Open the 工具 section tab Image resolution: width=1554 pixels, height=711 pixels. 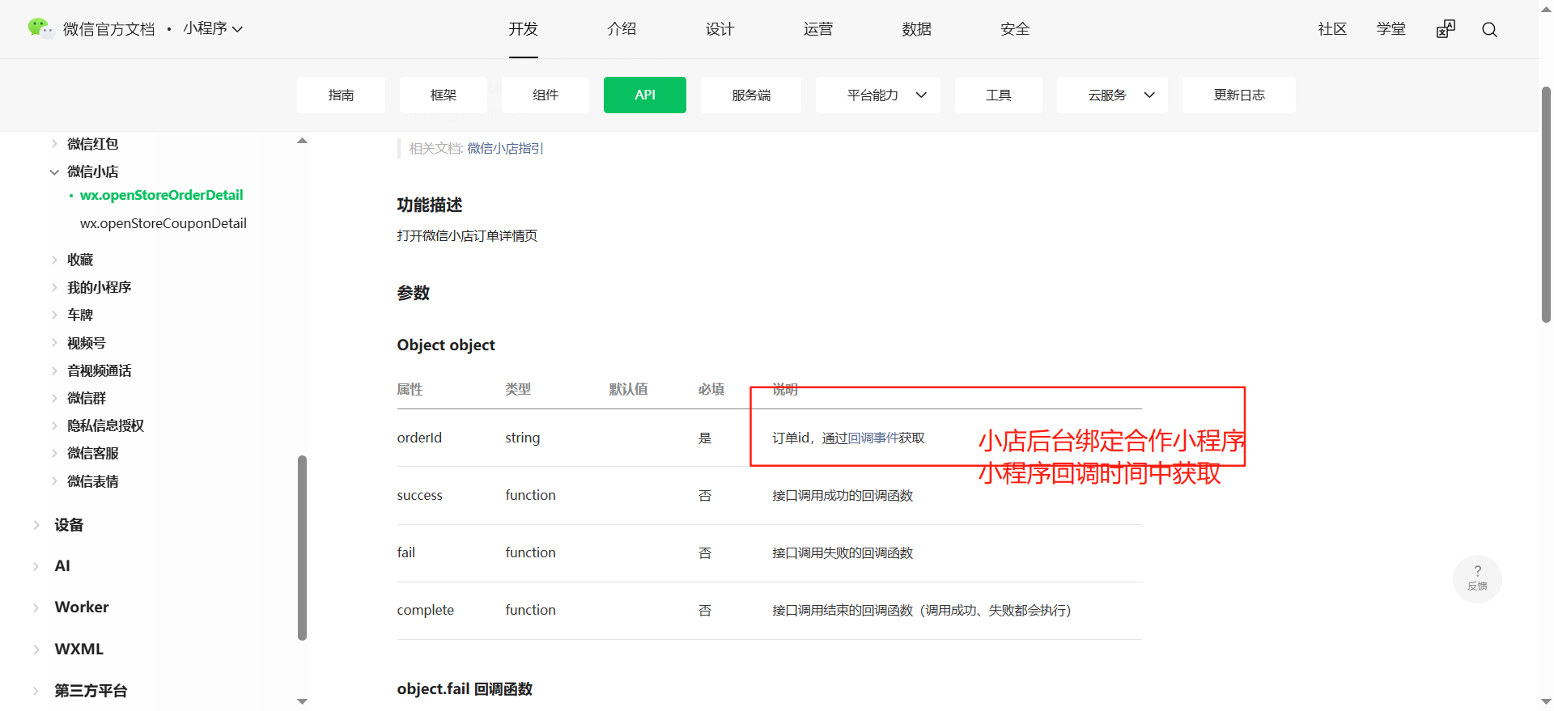point(999,95)
